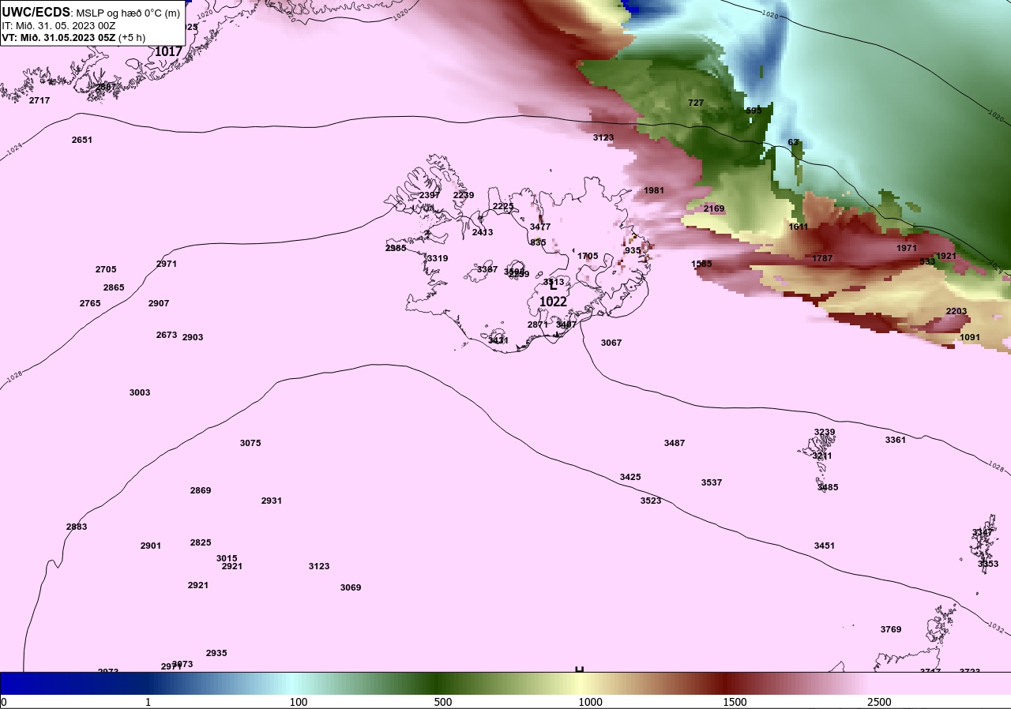Pick the 1971 value
The width and height of the screenshot is (1011, 709).
click(907, 248)
